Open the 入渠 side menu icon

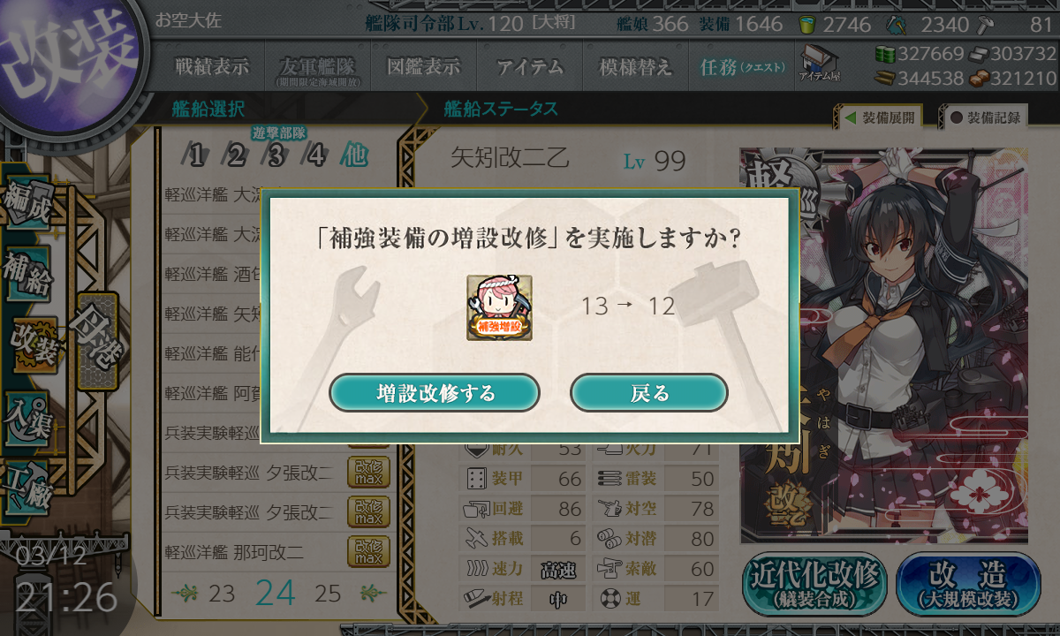[28, 415]
